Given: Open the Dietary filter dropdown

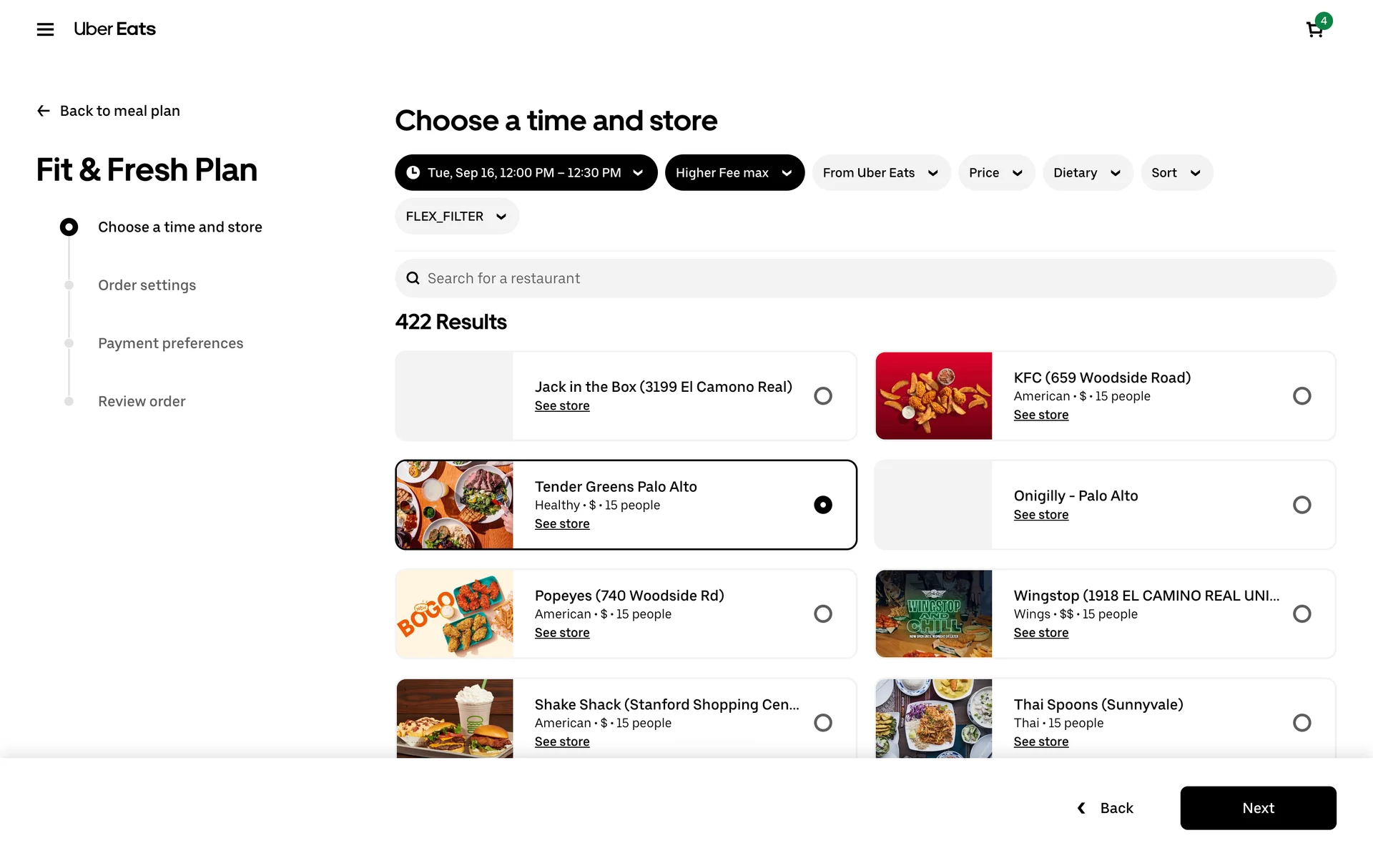Looking at the screenshot, I should (x=1087, y=172).
